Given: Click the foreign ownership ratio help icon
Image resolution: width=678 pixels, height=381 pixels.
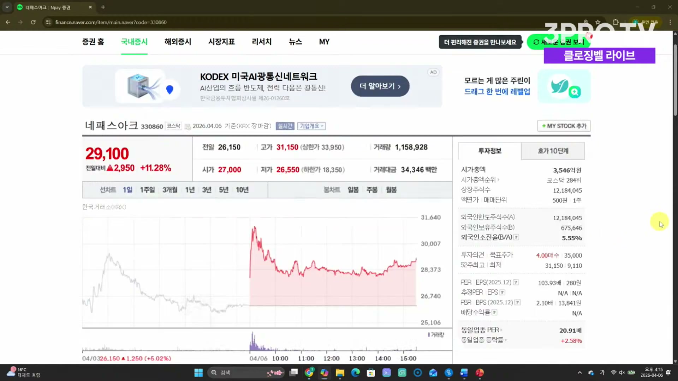Looking at the screenshot, I should [x=516, y=237].
